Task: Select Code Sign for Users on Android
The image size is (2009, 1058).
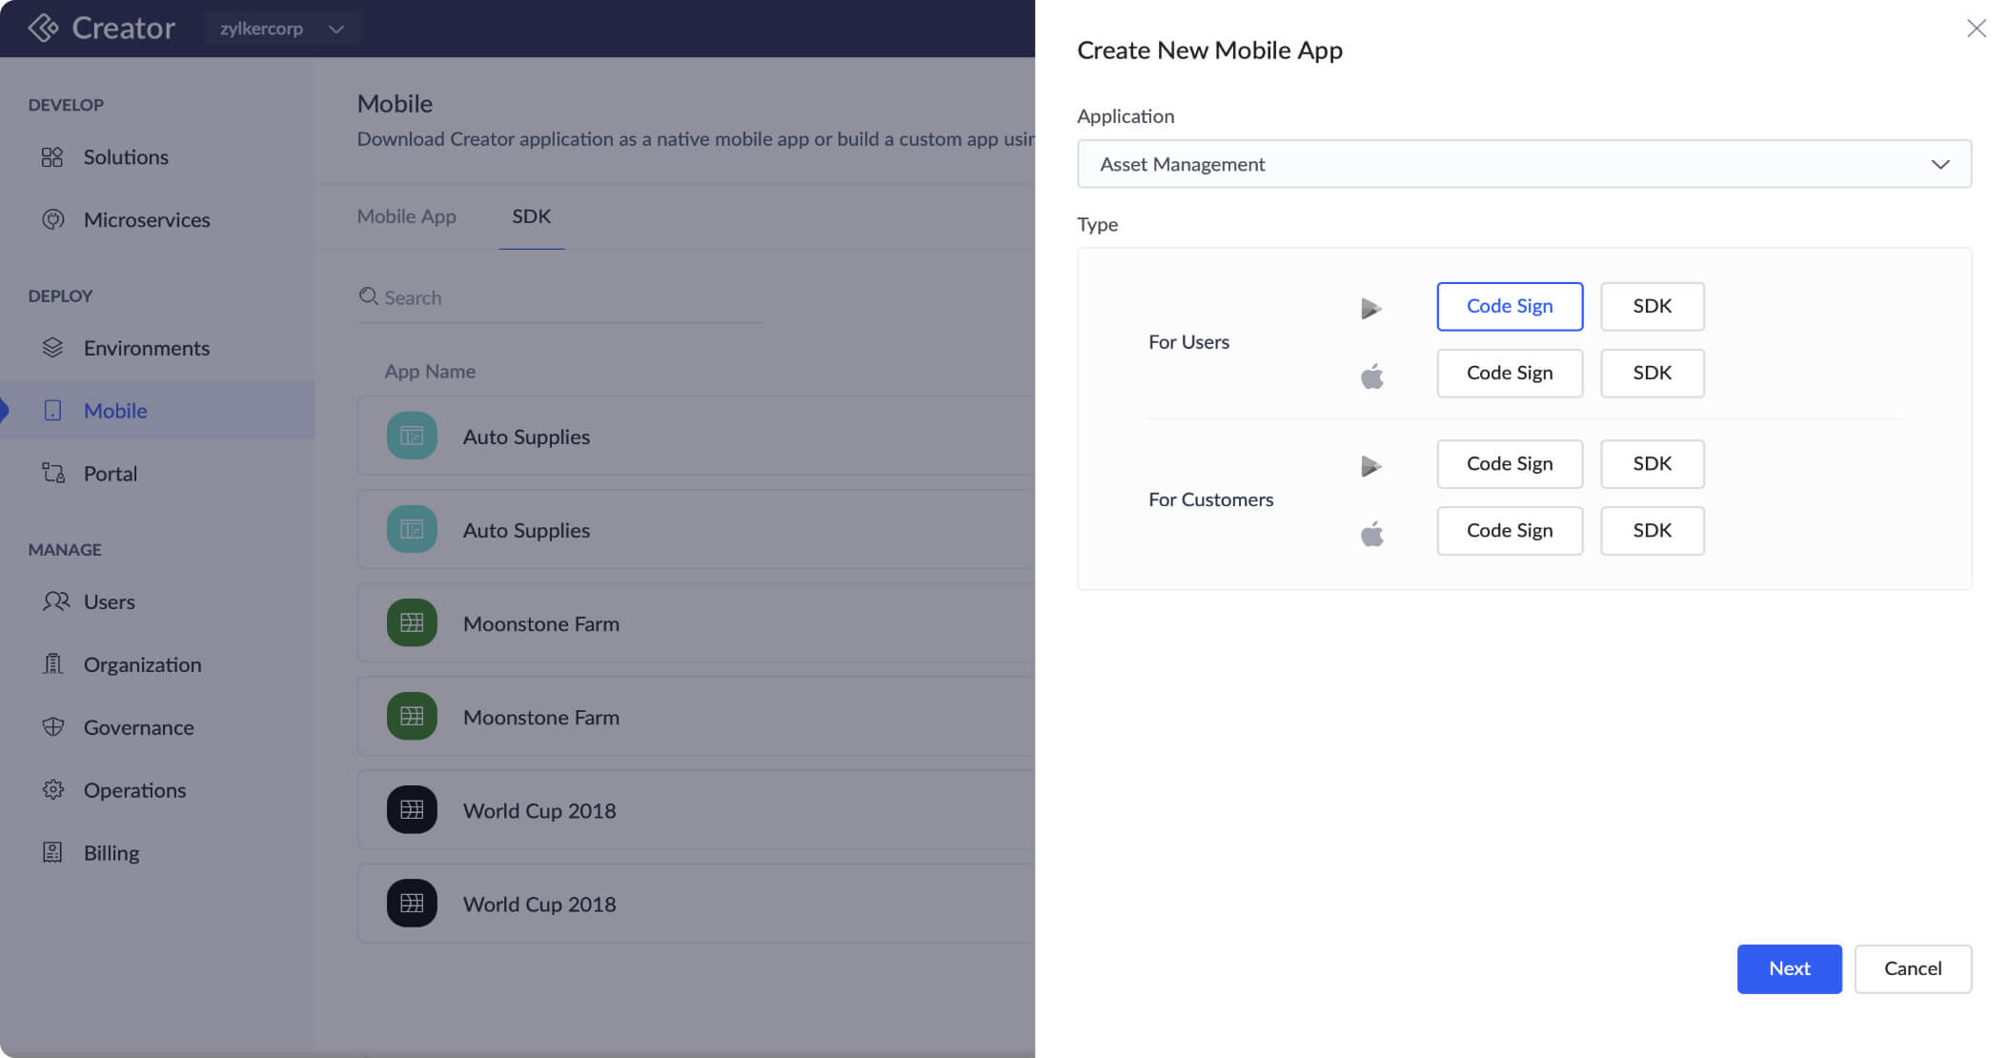Action: pyautogui.click(x=1509, y=306)
